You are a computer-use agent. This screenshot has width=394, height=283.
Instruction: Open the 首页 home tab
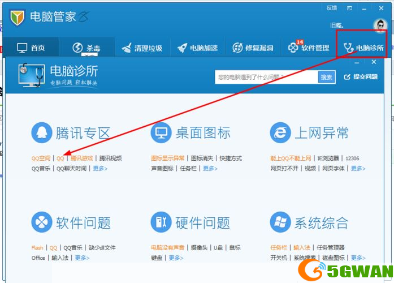pos(31,48)
